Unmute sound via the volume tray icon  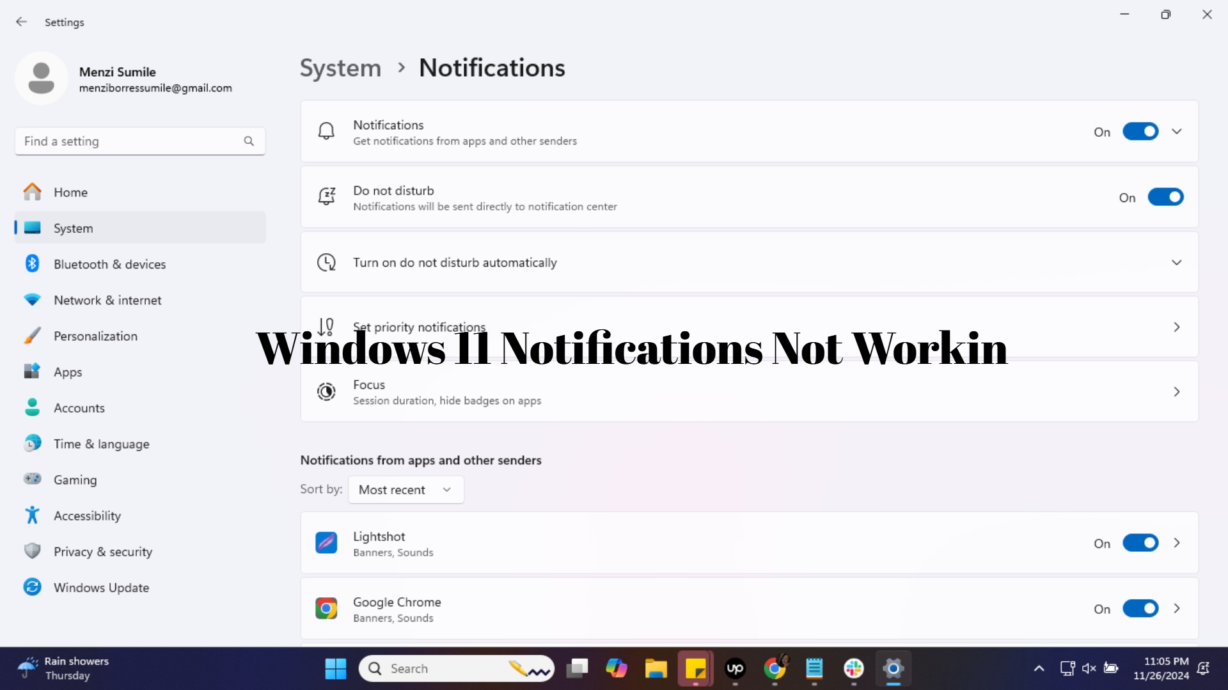1089,668
